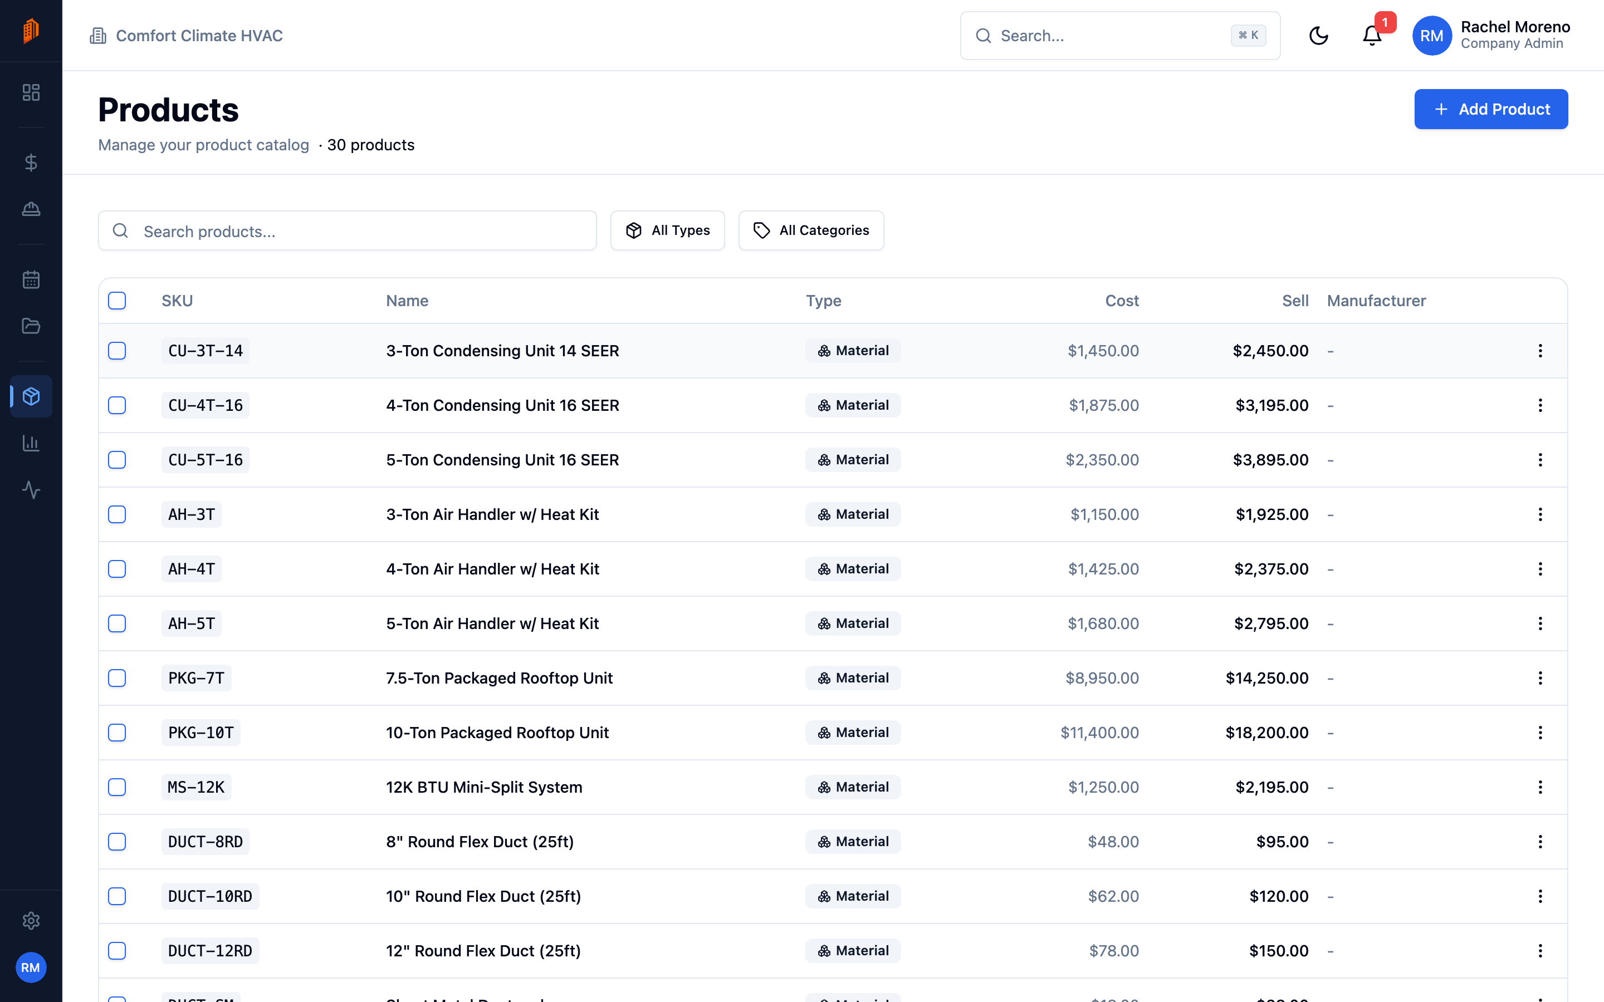This screenshot has height=1002, width=1604.
Task: Open the dollar sign sidebar icon
Action: click(31, 163)
